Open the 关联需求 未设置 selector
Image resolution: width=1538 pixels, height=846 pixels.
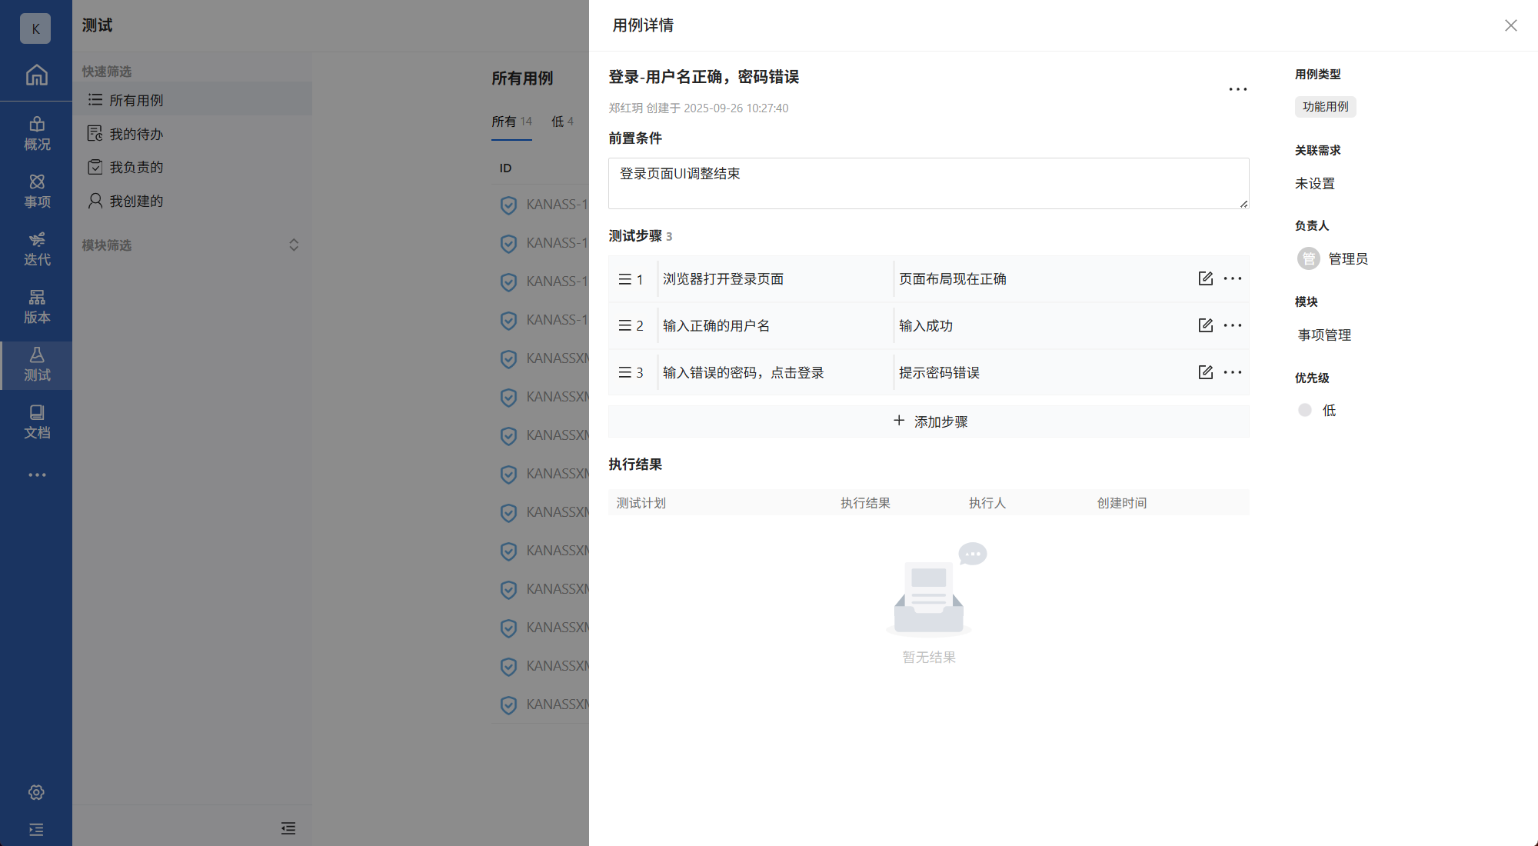pos(1314,184)
